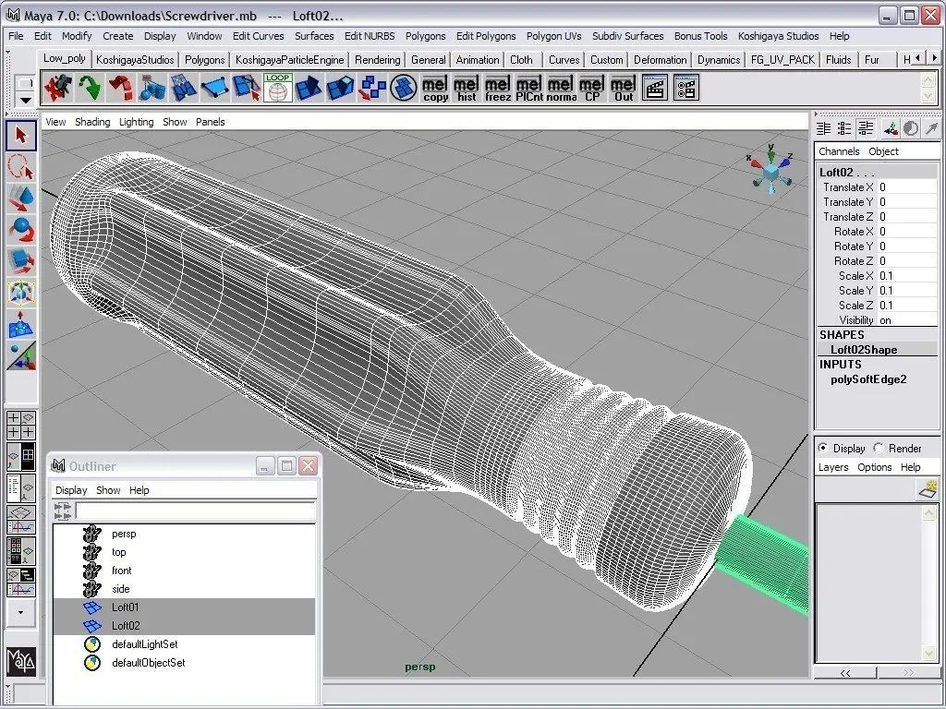Choose the Scale tool cube icon
Image resolution: width=946 pixels, height=709 pixels.
click(x=21, y=261)
